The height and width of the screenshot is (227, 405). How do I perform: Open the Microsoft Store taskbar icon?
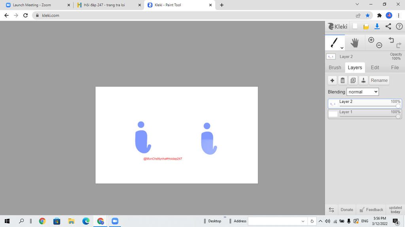click(x=57, y=221)
